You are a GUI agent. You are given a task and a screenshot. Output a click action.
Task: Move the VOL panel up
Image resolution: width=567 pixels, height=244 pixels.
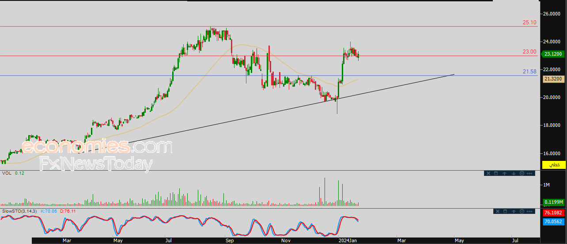tap(504, 173)
